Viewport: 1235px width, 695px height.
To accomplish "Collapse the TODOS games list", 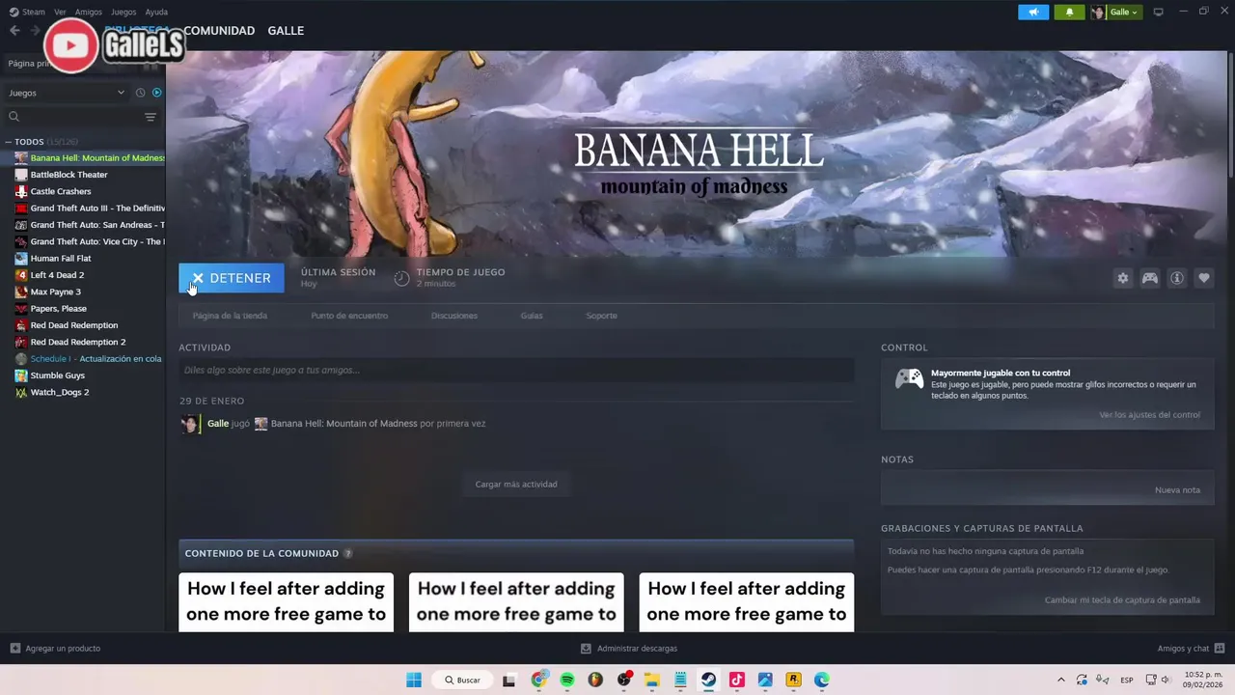I will click(9, 142).
